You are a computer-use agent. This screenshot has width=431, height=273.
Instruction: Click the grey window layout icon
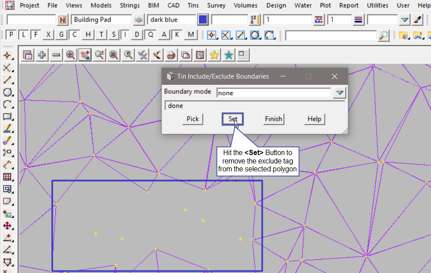tap(243, 55)
